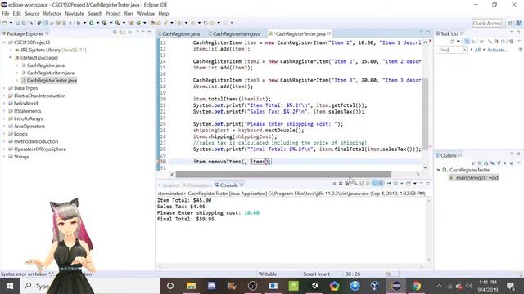Click the Windows Start button
524x294 pixels.
click(x=9, y=286)
